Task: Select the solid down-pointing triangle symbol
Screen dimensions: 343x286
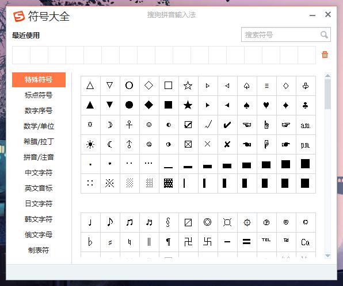Action: click(109, 105)
